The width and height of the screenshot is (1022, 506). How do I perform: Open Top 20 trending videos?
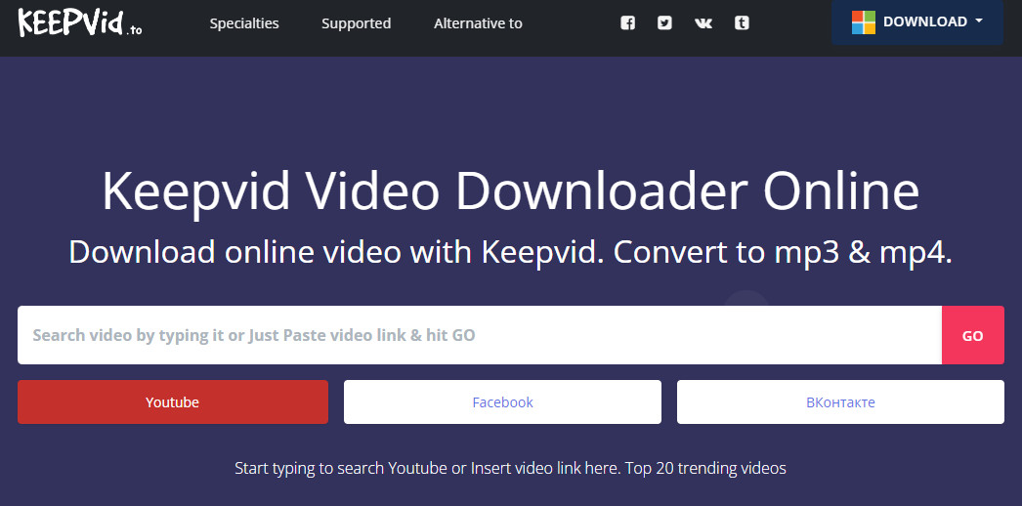coord(704,469)
